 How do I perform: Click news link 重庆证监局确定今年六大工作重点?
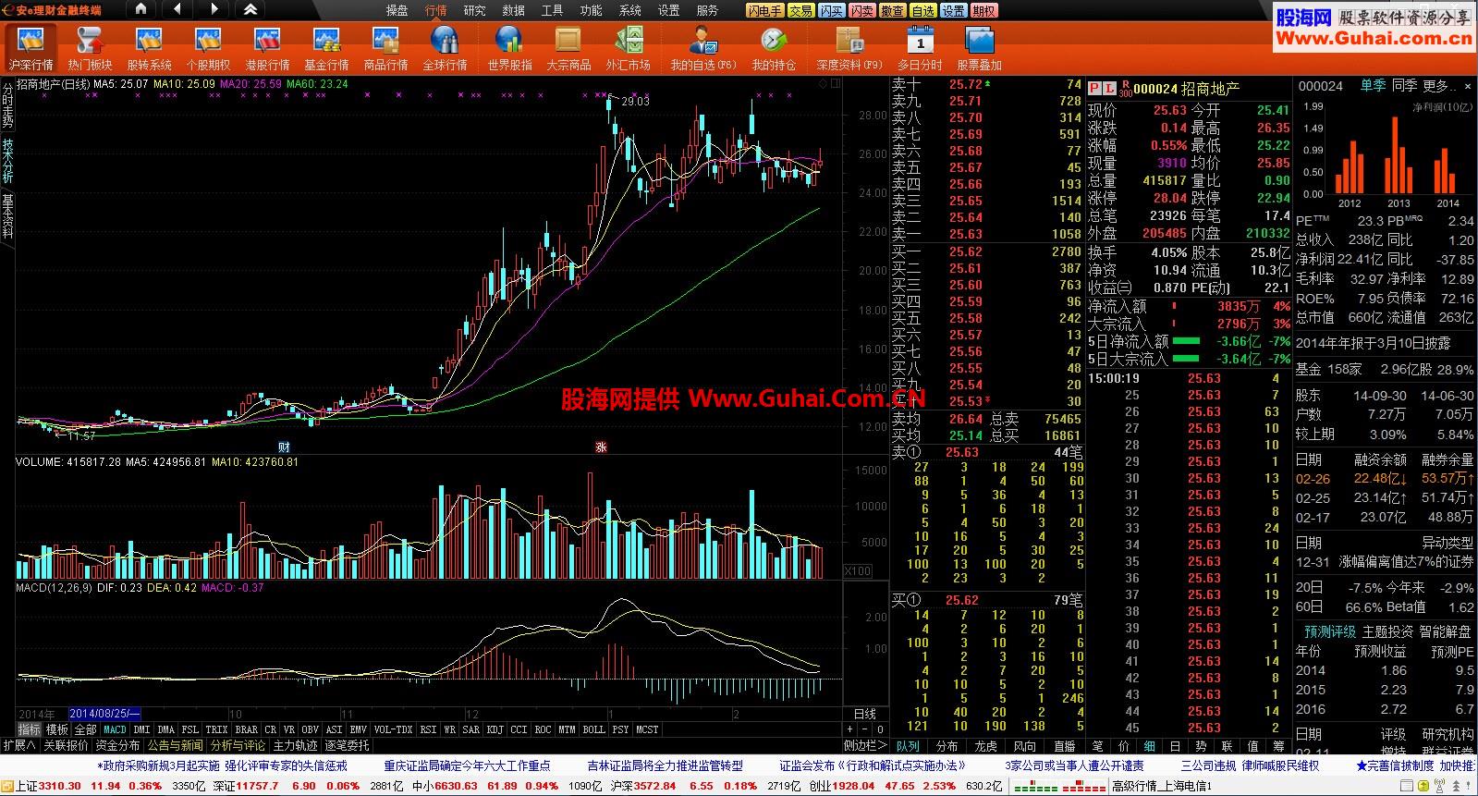pyautogui.click(x=467, y=765)
